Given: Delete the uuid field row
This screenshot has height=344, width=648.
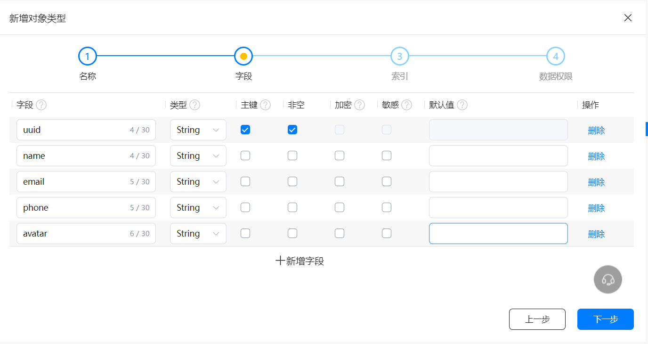Looking at the screenshot, I should (596, 131).
